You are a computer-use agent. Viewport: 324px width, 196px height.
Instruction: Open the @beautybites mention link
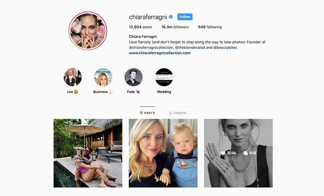tap(225, 47)
